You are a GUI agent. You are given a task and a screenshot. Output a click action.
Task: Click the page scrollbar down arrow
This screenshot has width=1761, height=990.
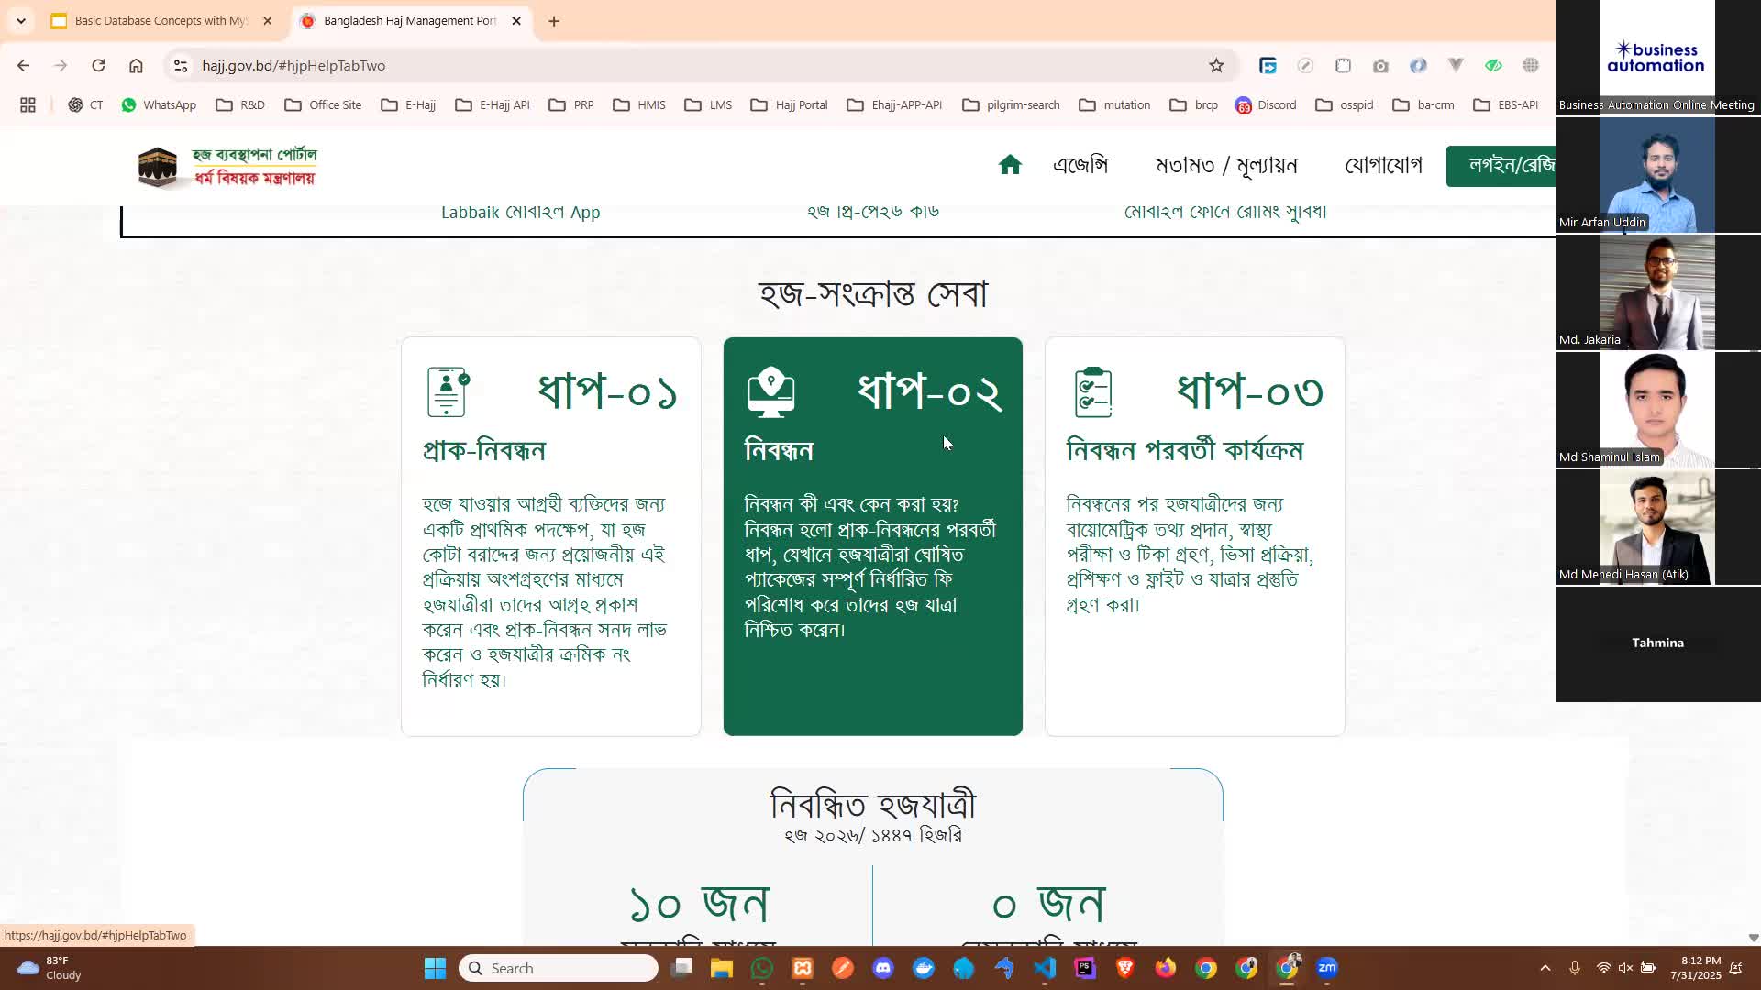point(1753,938)
